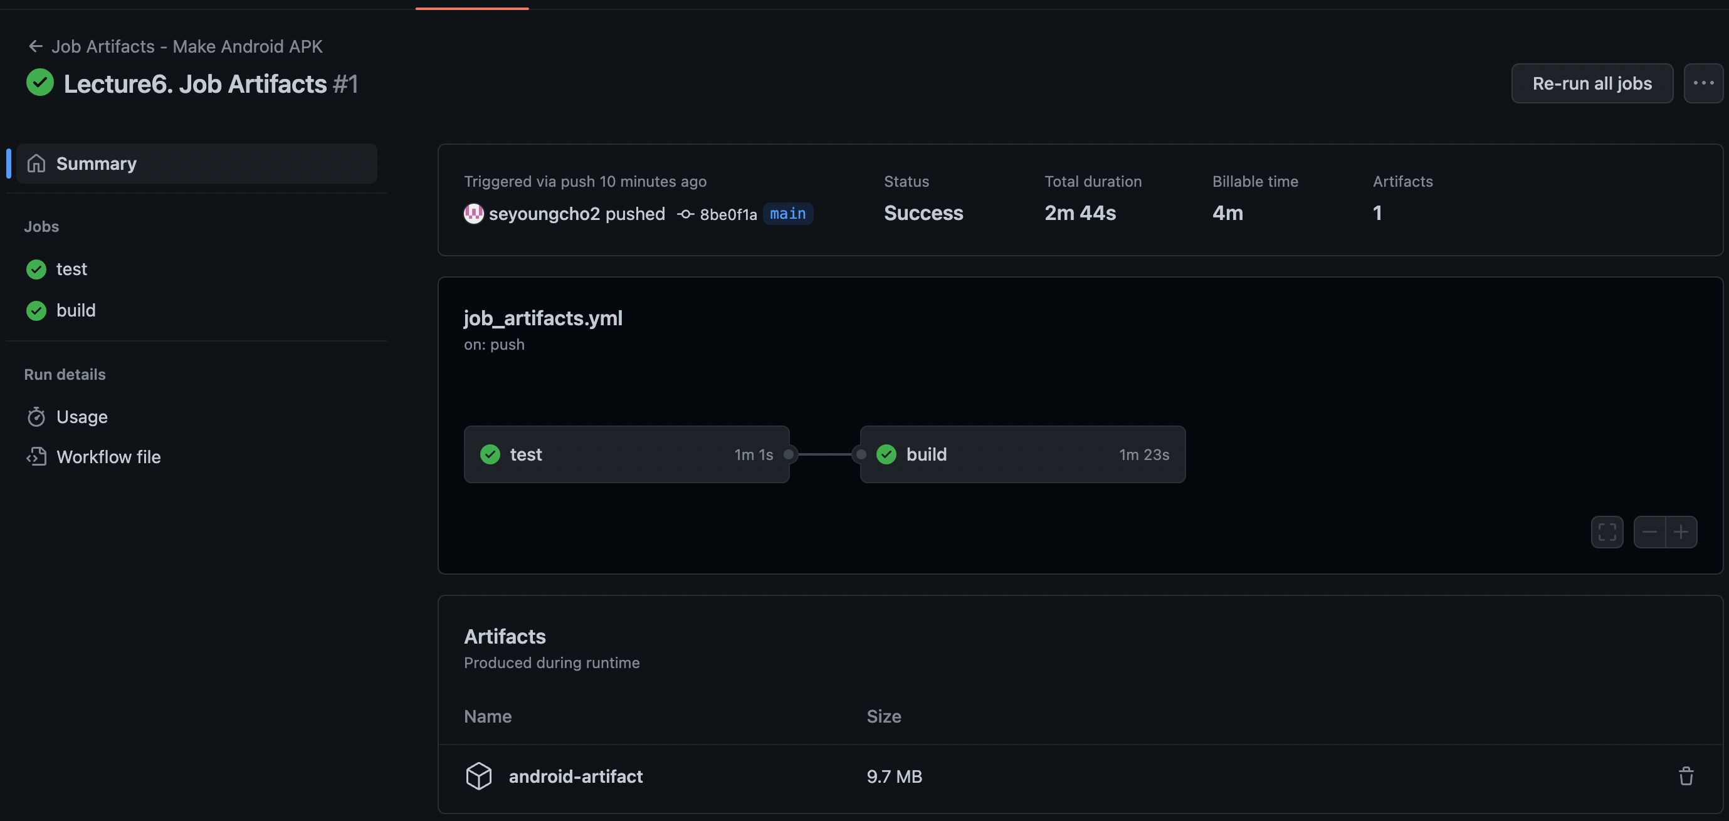Open the three-dot options menu
The height and width of the screenshot is (821, 1729).
tap(1703, 83)
